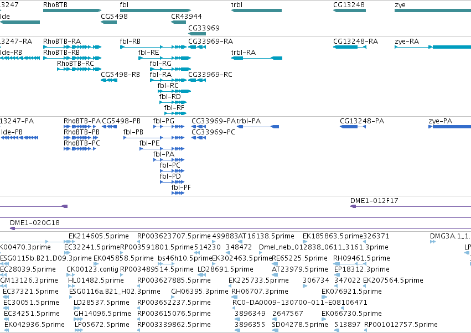The height and width of the screenshot is (333, 471).
Task: Click the trbl gene span bar
Action: point(256,11)
